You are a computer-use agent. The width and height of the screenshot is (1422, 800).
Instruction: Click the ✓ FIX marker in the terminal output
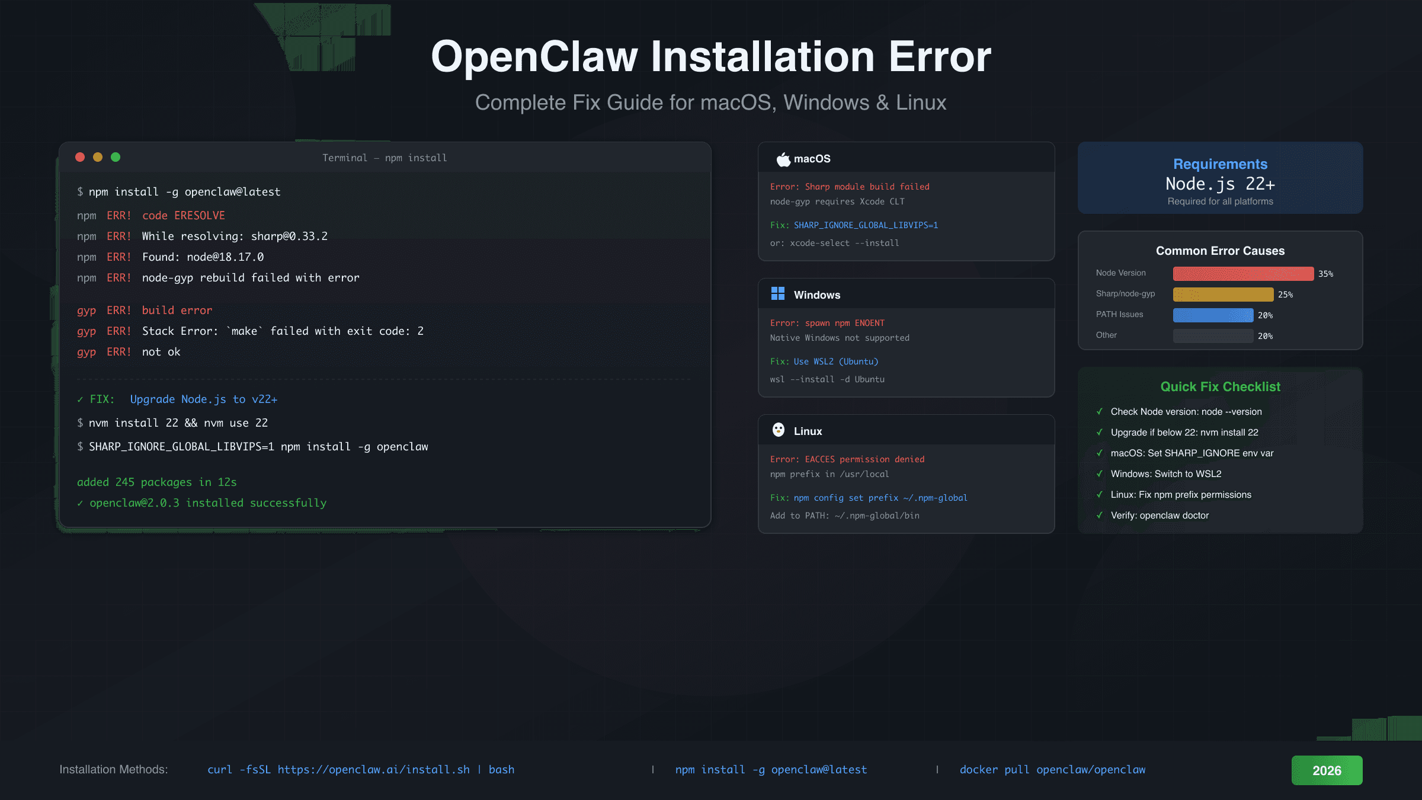click(x=81, y=399)
